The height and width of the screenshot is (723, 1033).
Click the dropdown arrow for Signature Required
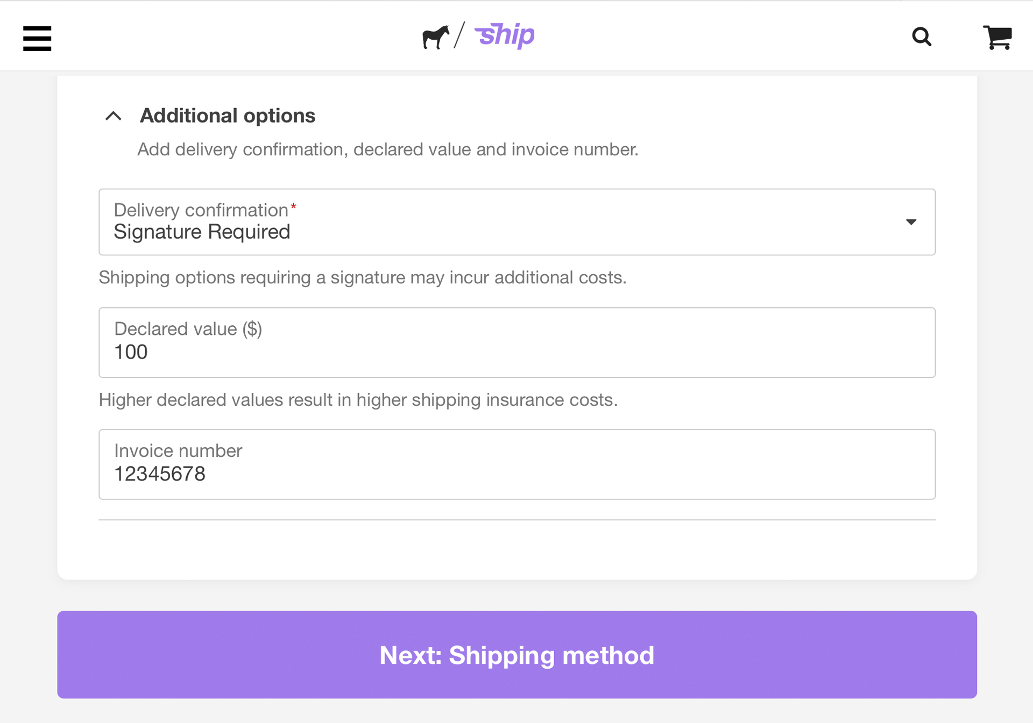[911, 221]
